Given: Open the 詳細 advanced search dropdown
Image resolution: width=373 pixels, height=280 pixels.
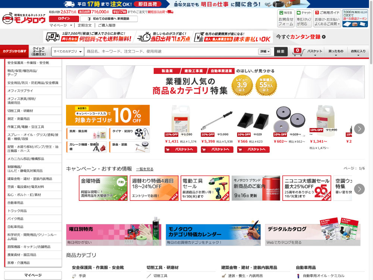Looking at the screenshot, I should pos(264,52).
